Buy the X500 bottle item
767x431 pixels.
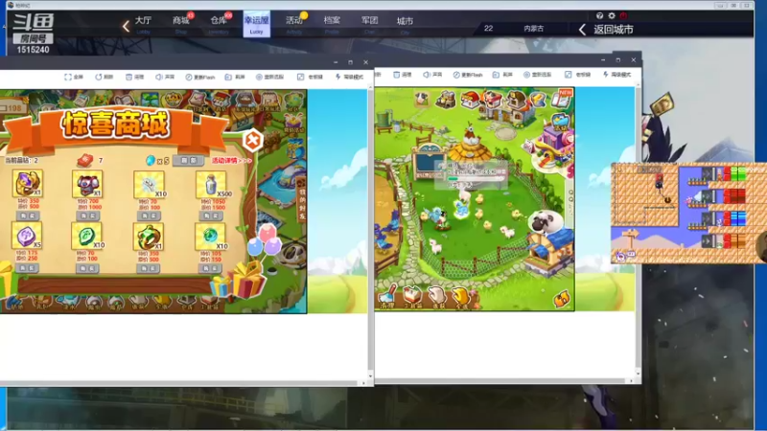(211, 215)
